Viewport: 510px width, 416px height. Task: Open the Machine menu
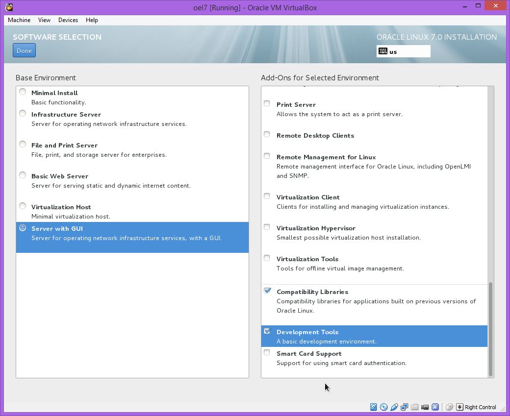[x=19, y=20]
